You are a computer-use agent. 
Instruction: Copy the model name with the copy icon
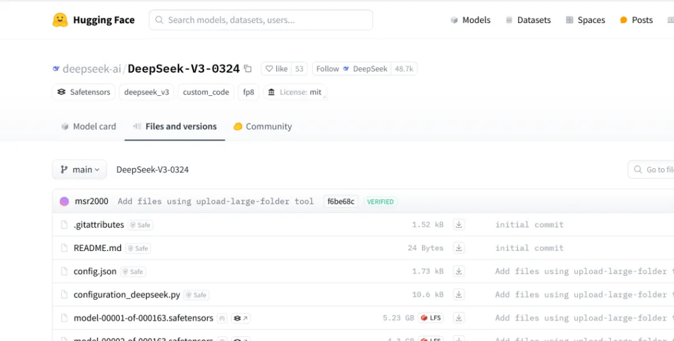pos(247,69)
